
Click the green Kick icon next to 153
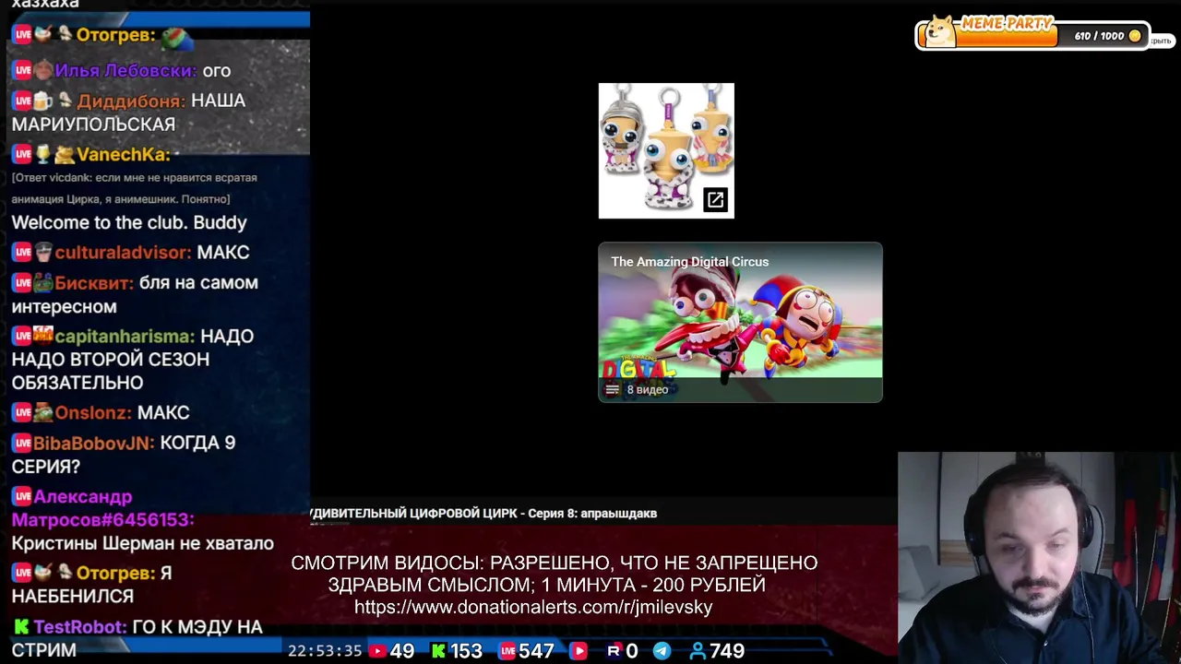(439, 651)
